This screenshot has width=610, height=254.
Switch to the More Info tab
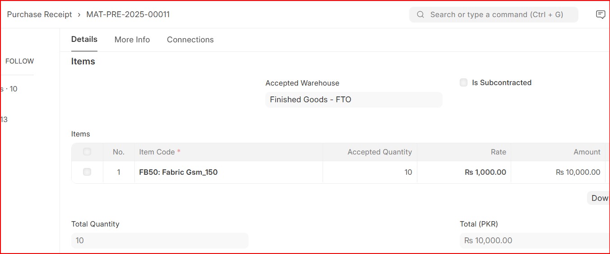coord(132,40)
